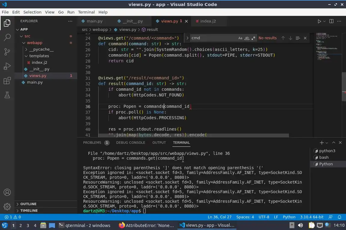
Task: Open the Terminal menu
Action: tap(86, 12)
